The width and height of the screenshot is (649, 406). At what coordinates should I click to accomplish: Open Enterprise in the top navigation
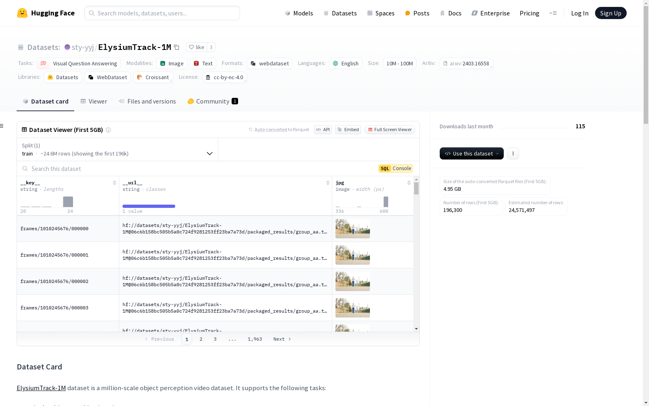(x=490, y=13)
